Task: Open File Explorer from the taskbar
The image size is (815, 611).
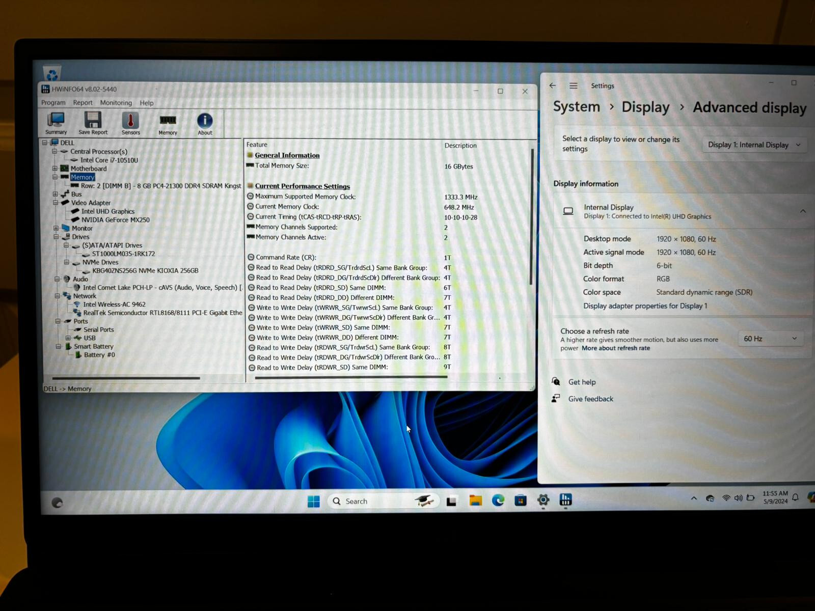Action: 475,501
